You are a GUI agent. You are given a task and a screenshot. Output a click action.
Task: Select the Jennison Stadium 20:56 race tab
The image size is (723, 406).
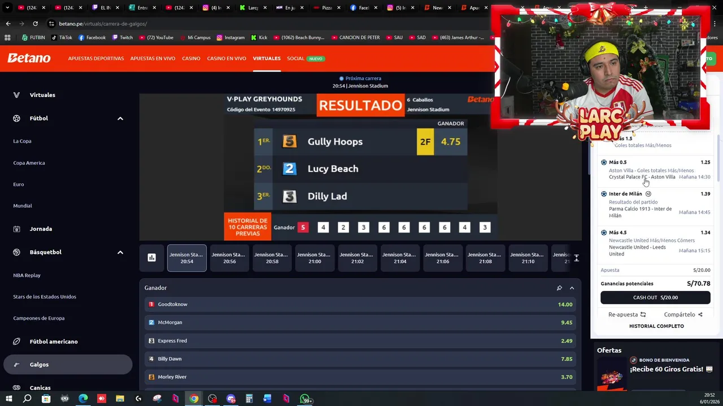pyautogui.click(x=229, y=258)
